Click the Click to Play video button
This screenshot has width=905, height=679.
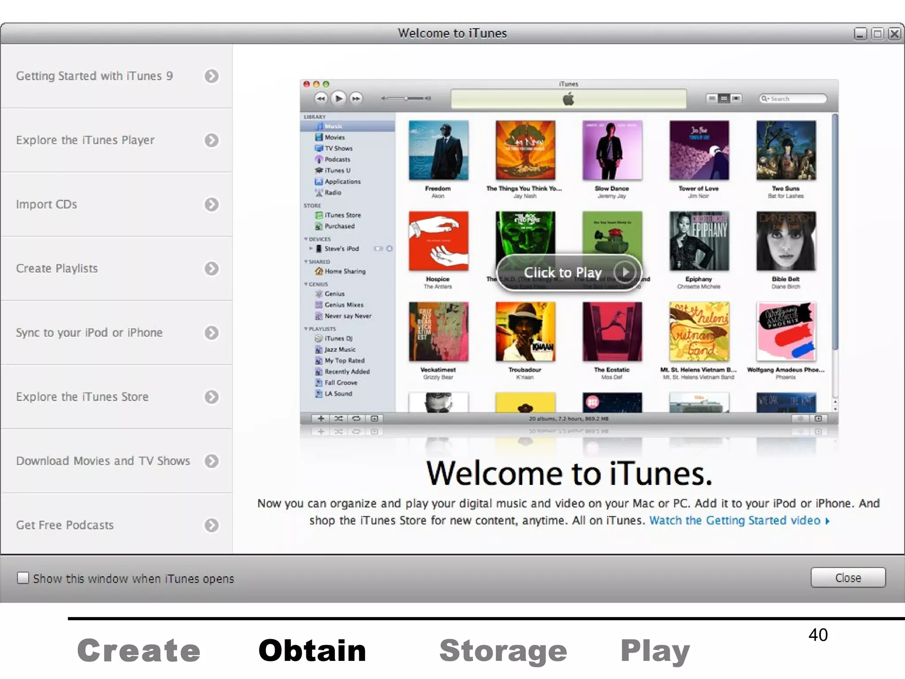pos(569,272)
